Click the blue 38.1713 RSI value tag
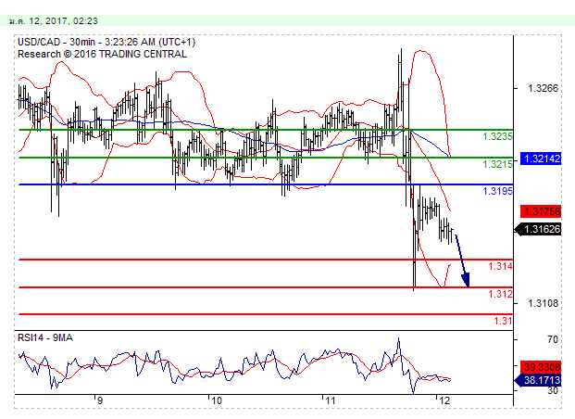The image size is (575, 419). (x=538, y=380)
